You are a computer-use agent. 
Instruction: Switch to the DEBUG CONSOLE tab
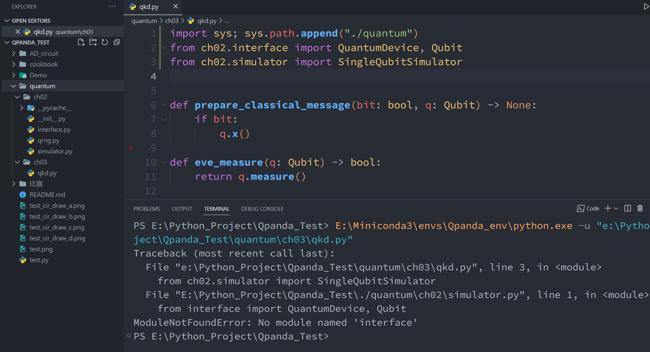pyautogui.click(x=262, y=209)
